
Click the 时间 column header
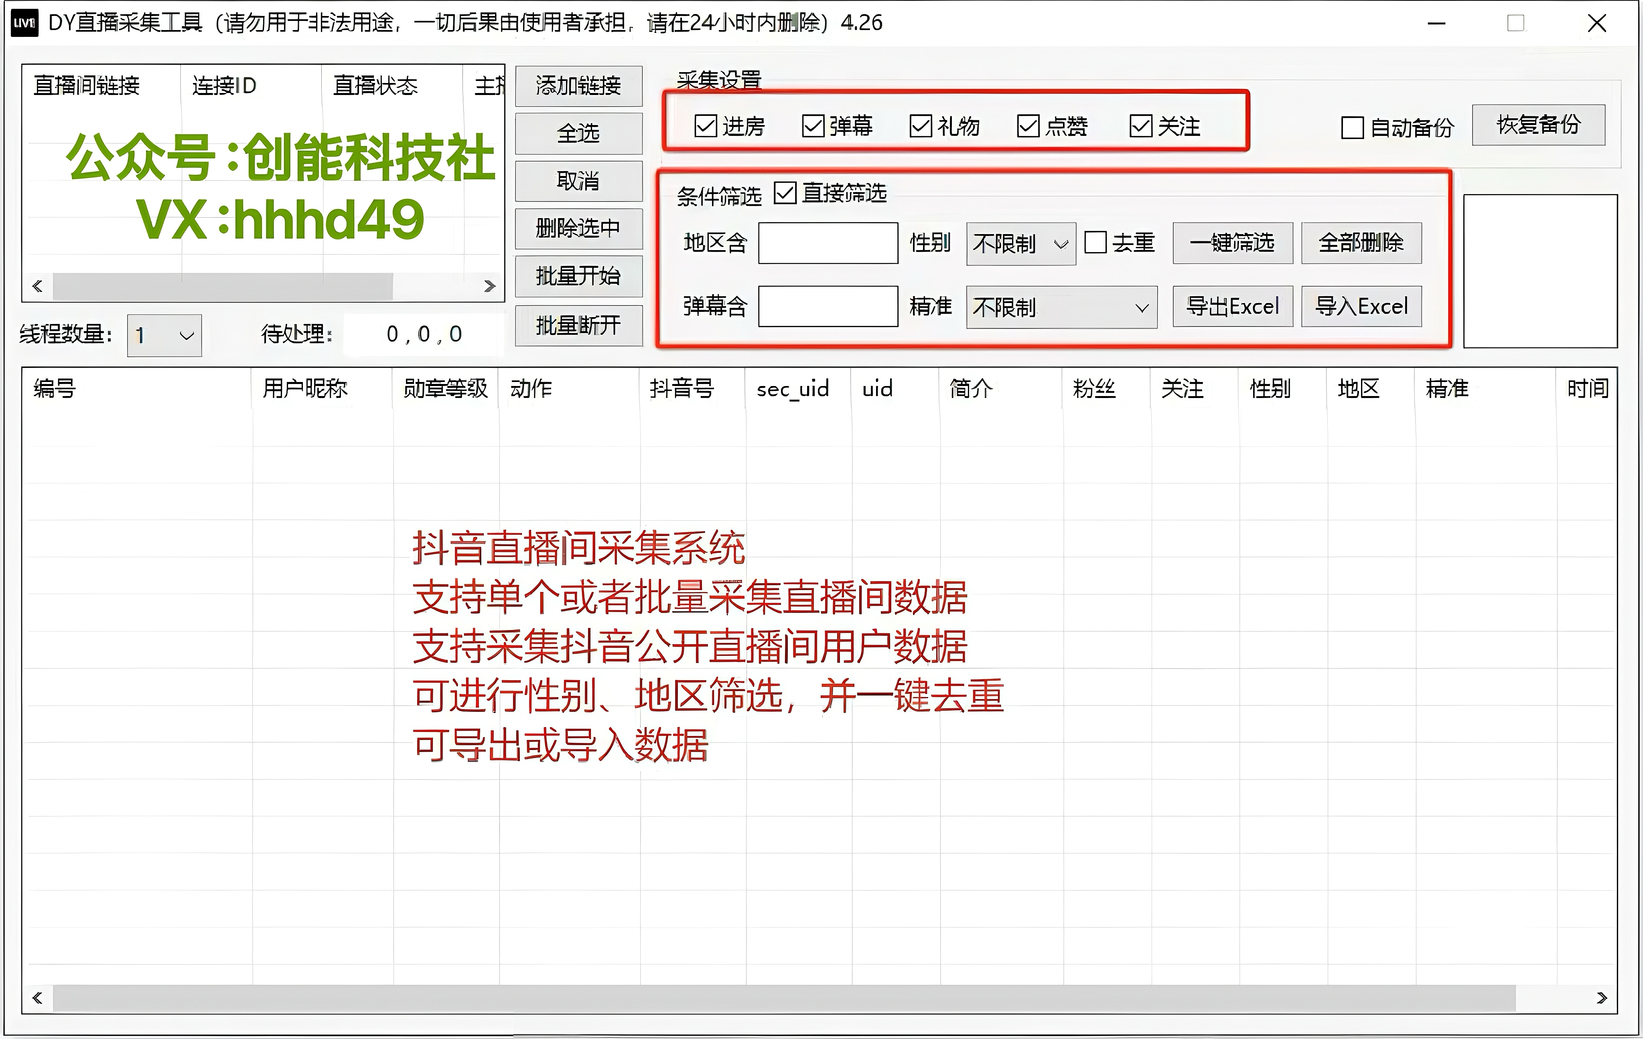(1586, 388)
